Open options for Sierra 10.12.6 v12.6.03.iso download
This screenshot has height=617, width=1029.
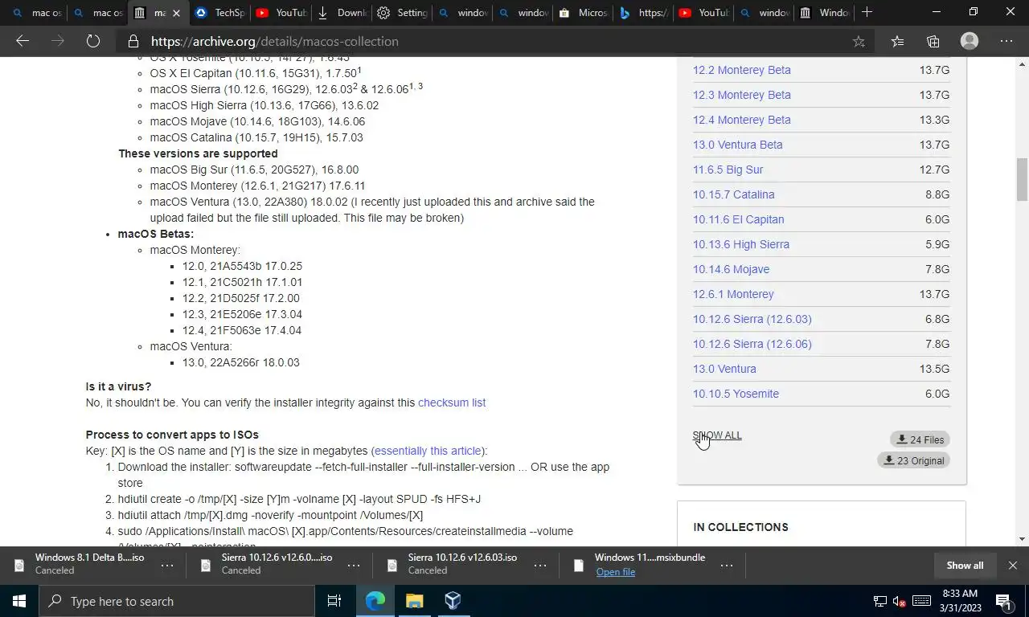tap(540, 565)
